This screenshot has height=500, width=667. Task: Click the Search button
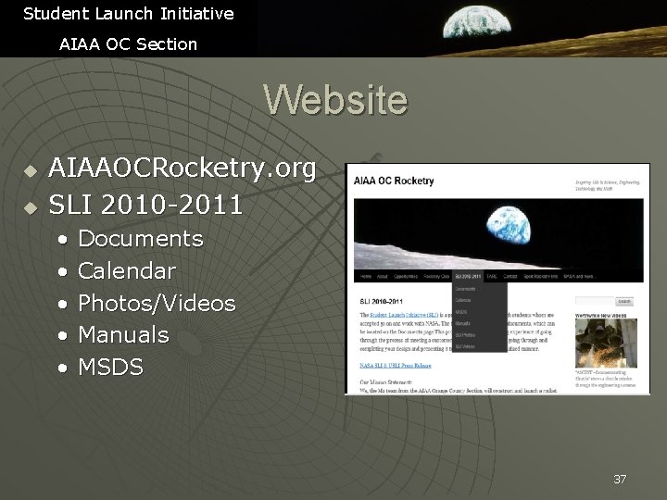click(624, 301)
